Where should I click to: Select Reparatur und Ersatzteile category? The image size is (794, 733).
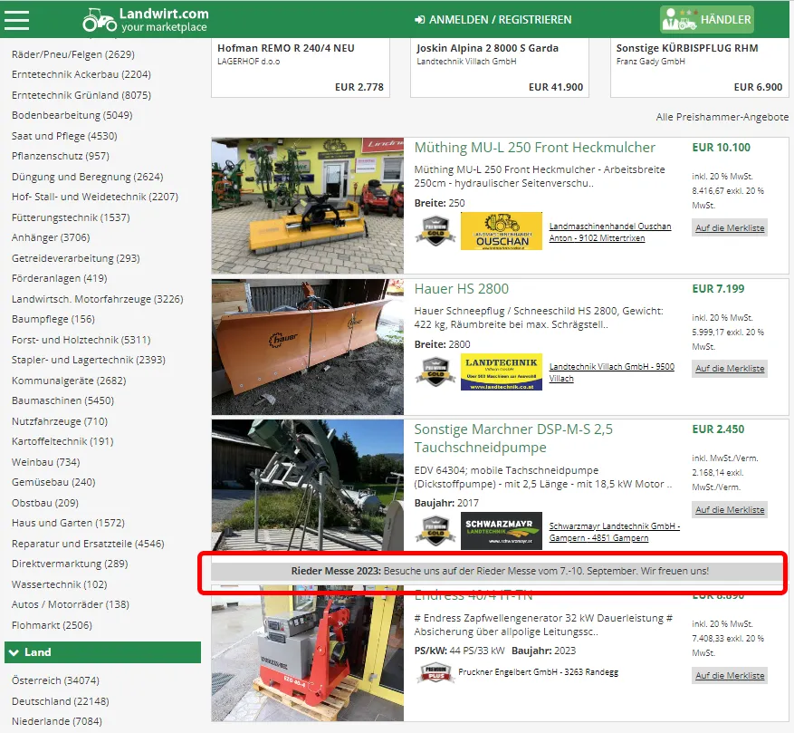88,544
